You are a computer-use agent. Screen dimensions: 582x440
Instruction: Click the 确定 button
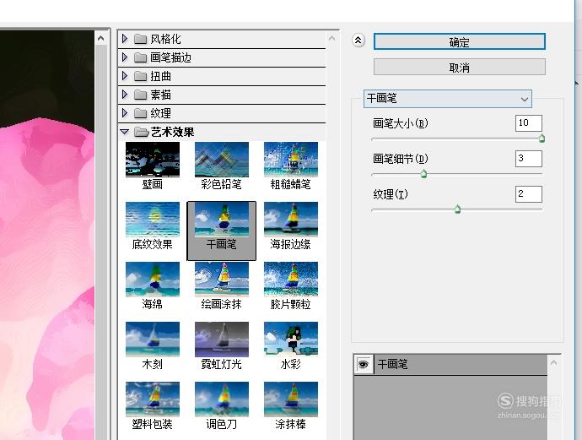pyautogui.click(x=460, y=41)
